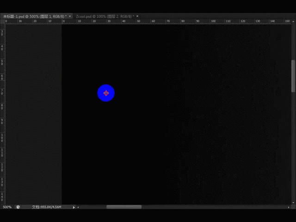Image resolution: width=296 pixels, height=222 pixels.
Task: Close the 未标题-1.psd tab
Action: click(x=71, y=16)
